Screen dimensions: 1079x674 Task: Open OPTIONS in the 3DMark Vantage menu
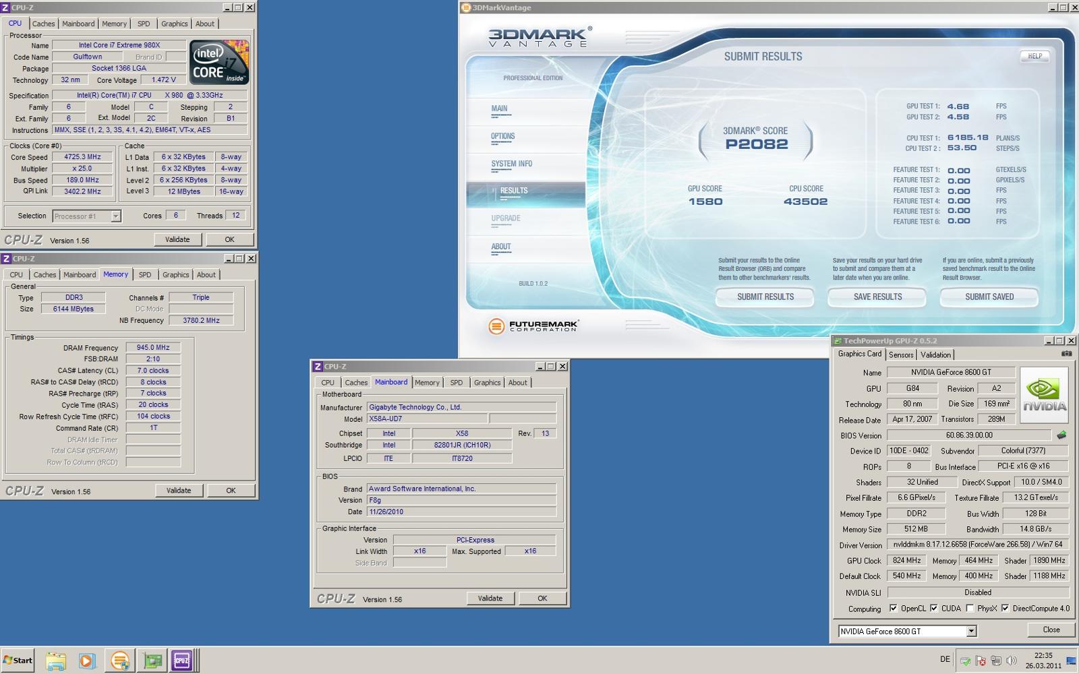tap(502, 136)
